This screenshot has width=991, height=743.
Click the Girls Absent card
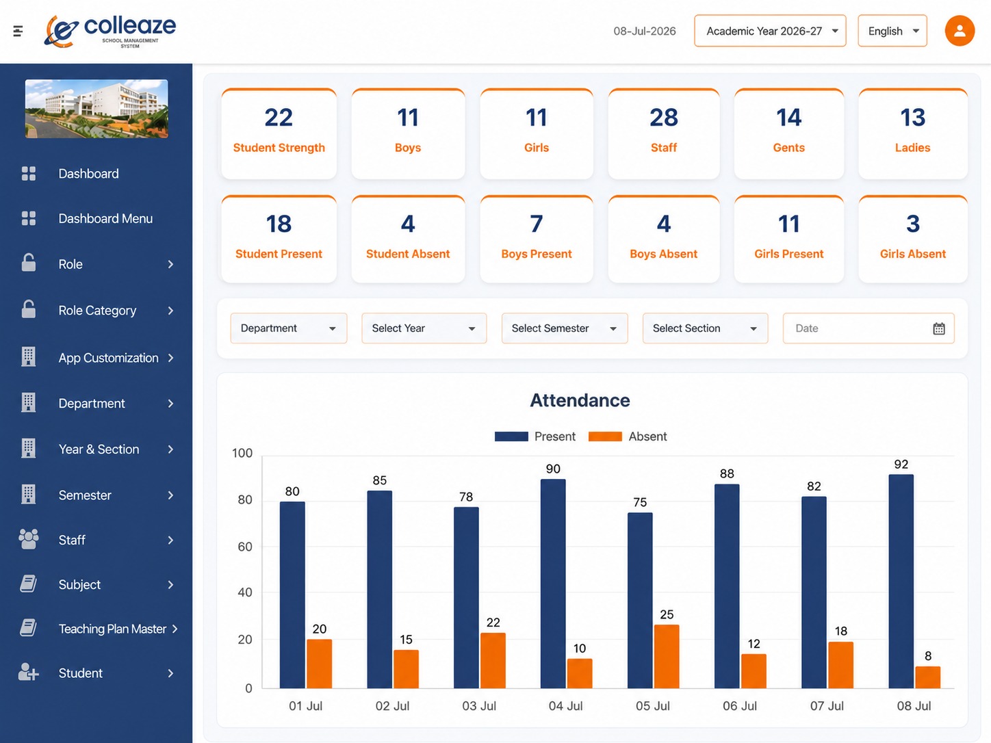point(913,239)
